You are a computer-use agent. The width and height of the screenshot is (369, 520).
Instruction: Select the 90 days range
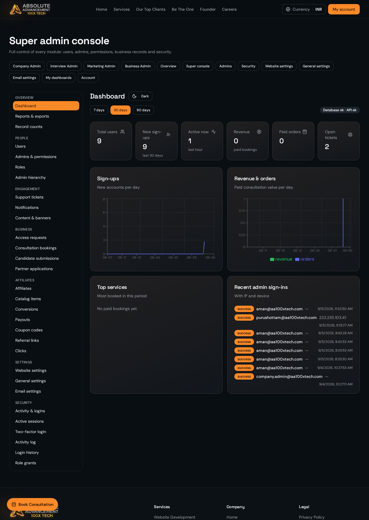tap(143, 110)
